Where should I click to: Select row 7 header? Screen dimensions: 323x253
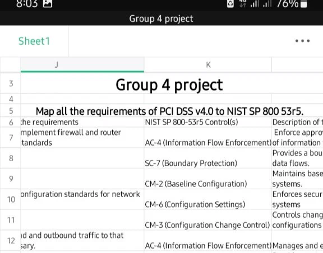11,137
